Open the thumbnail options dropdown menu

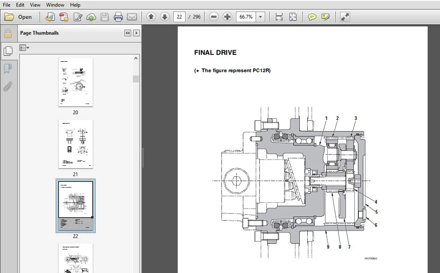click(x=24, y=48)
